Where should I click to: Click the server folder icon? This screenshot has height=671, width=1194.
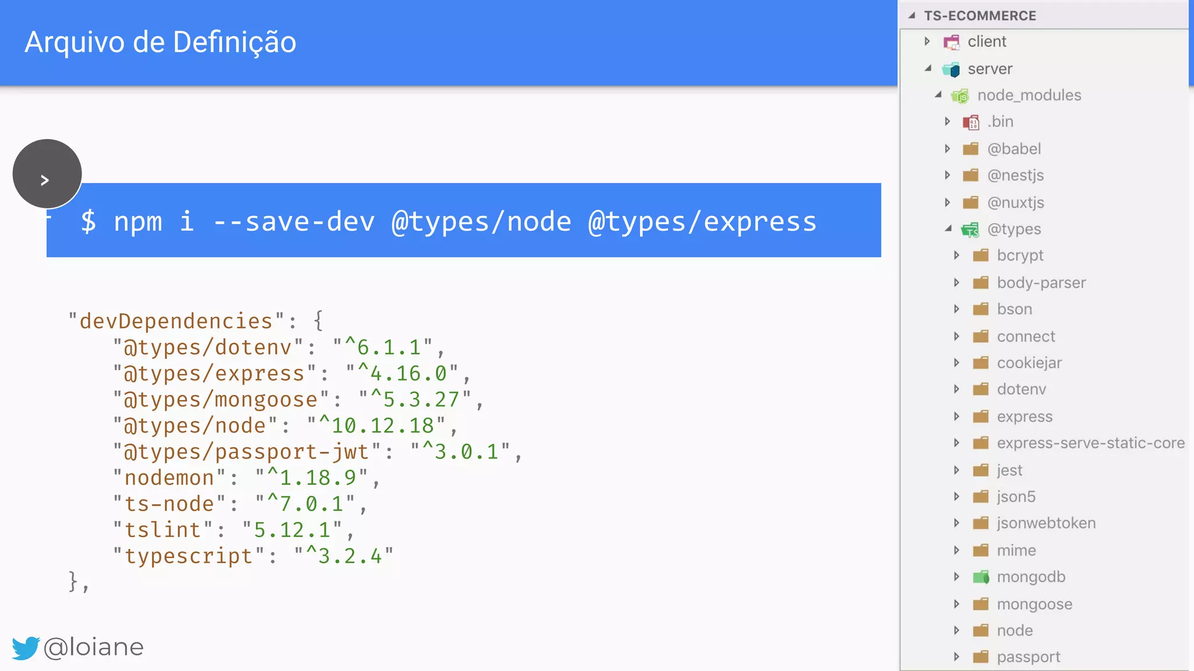pyautogui.click(x=951, y=69)
